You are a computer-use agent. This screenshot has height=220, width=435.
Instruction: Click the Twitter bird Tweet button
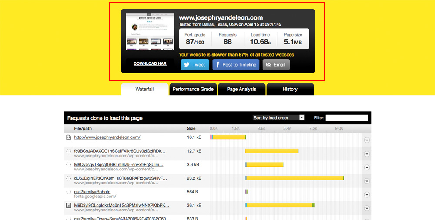[194, 65]
